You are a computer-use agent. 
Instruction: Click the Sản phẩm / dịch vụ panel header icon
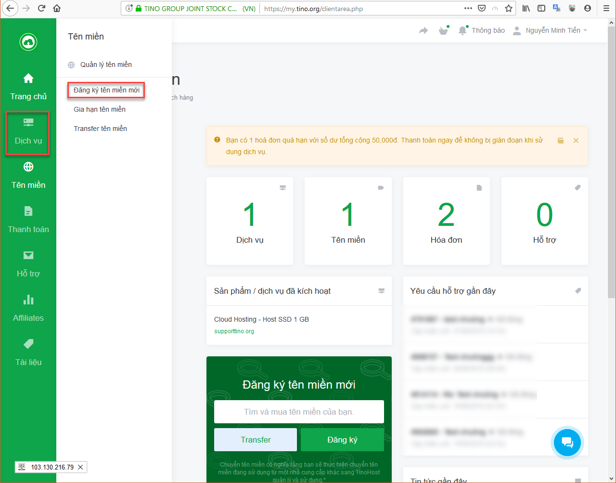click(382, 291)
